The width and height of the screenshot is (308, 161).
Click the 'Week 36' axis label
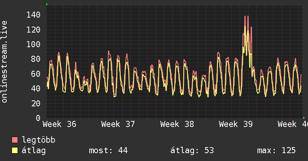pyautogui.click(x=59, y=124)
